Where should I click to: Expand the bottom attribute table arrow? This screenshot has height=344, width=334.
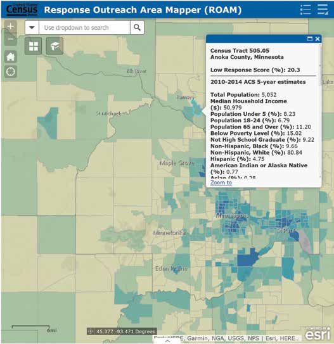pos(167,341)
